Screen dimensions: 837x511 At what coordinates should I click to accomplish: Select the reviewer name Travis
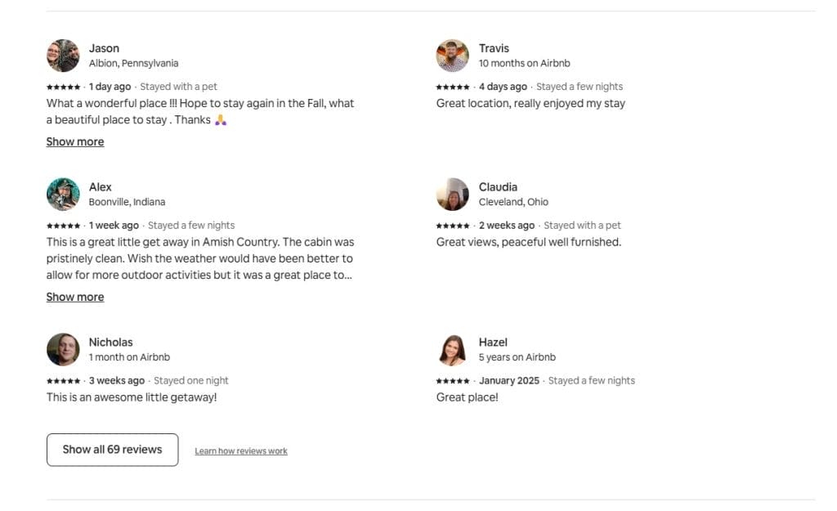click(494, 48)
